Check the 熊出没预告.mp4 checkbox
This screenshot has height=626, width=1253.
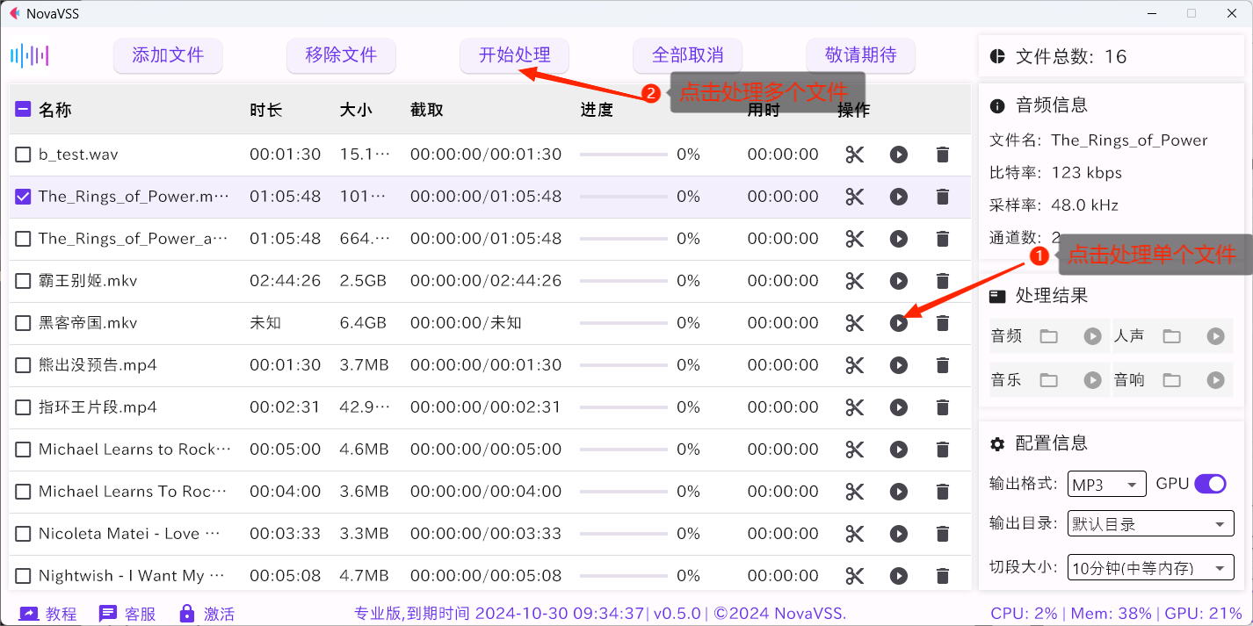tap(23, 364)
